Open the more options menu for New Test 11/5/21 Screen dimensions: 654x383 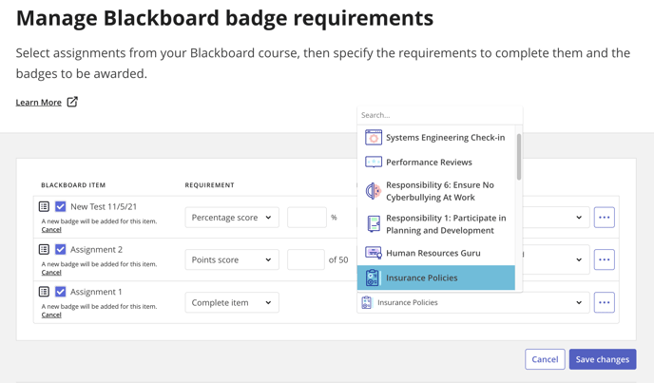605,218
